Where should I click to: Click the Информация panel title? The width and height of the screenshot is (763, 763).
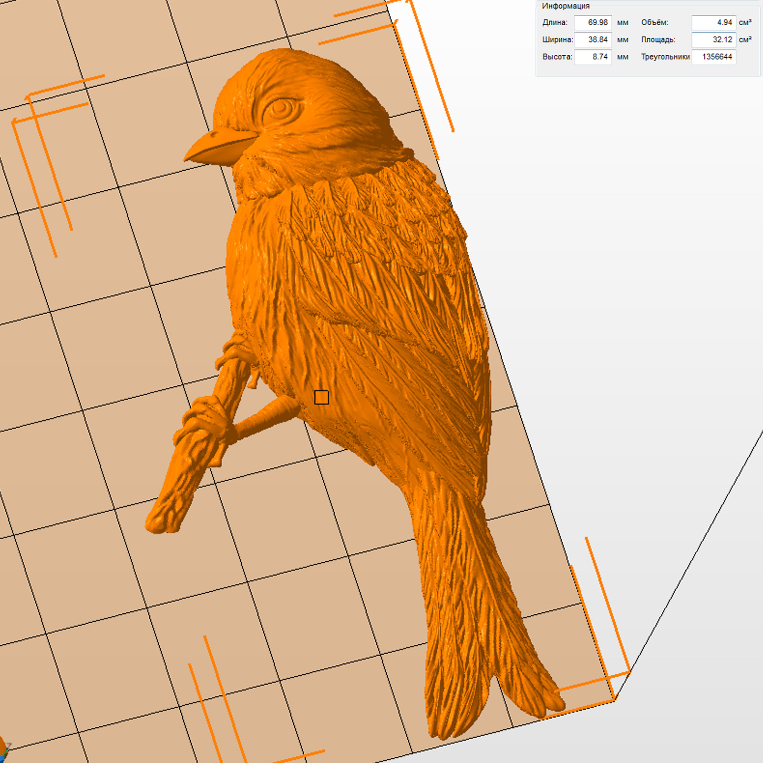click(566, 6)
